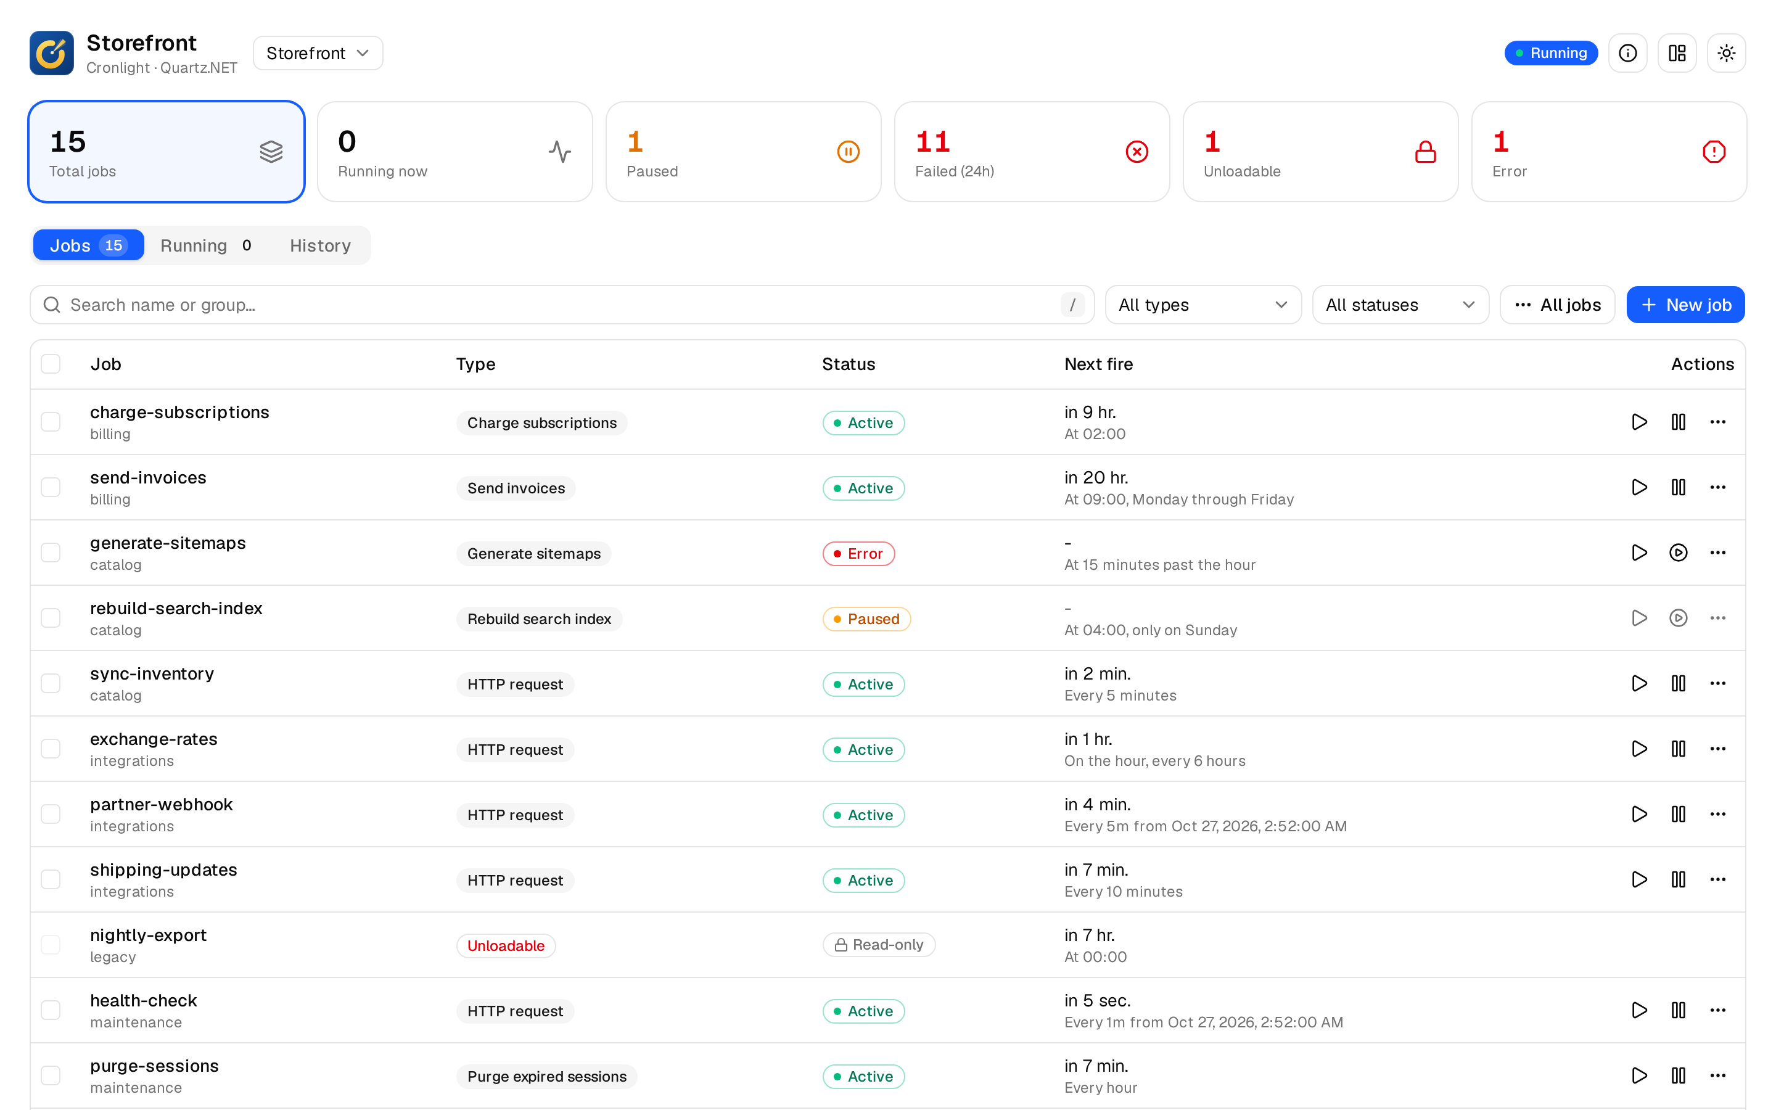
Task: Click the Next fire column header
Action: 1098,364
